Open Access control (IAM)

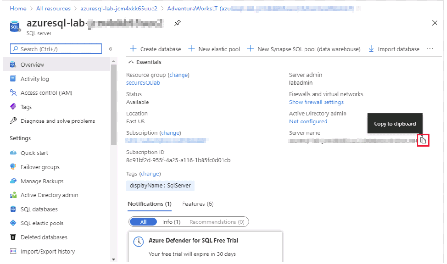coord(46,93)
